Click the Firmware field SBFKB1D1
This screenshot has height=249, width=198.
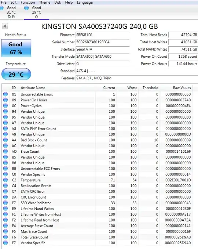click(x=102, y=35)
